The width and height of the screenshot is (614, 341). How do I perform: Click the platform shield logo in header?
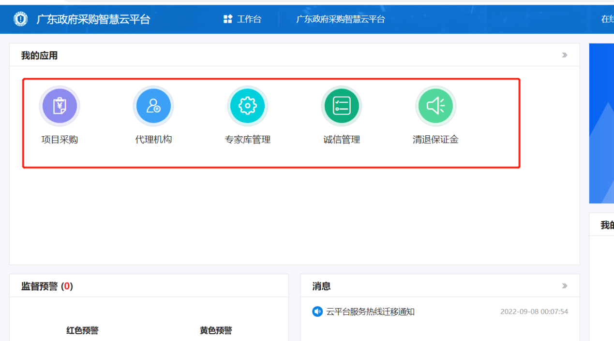pyautogui.click(x=21, y=19)
